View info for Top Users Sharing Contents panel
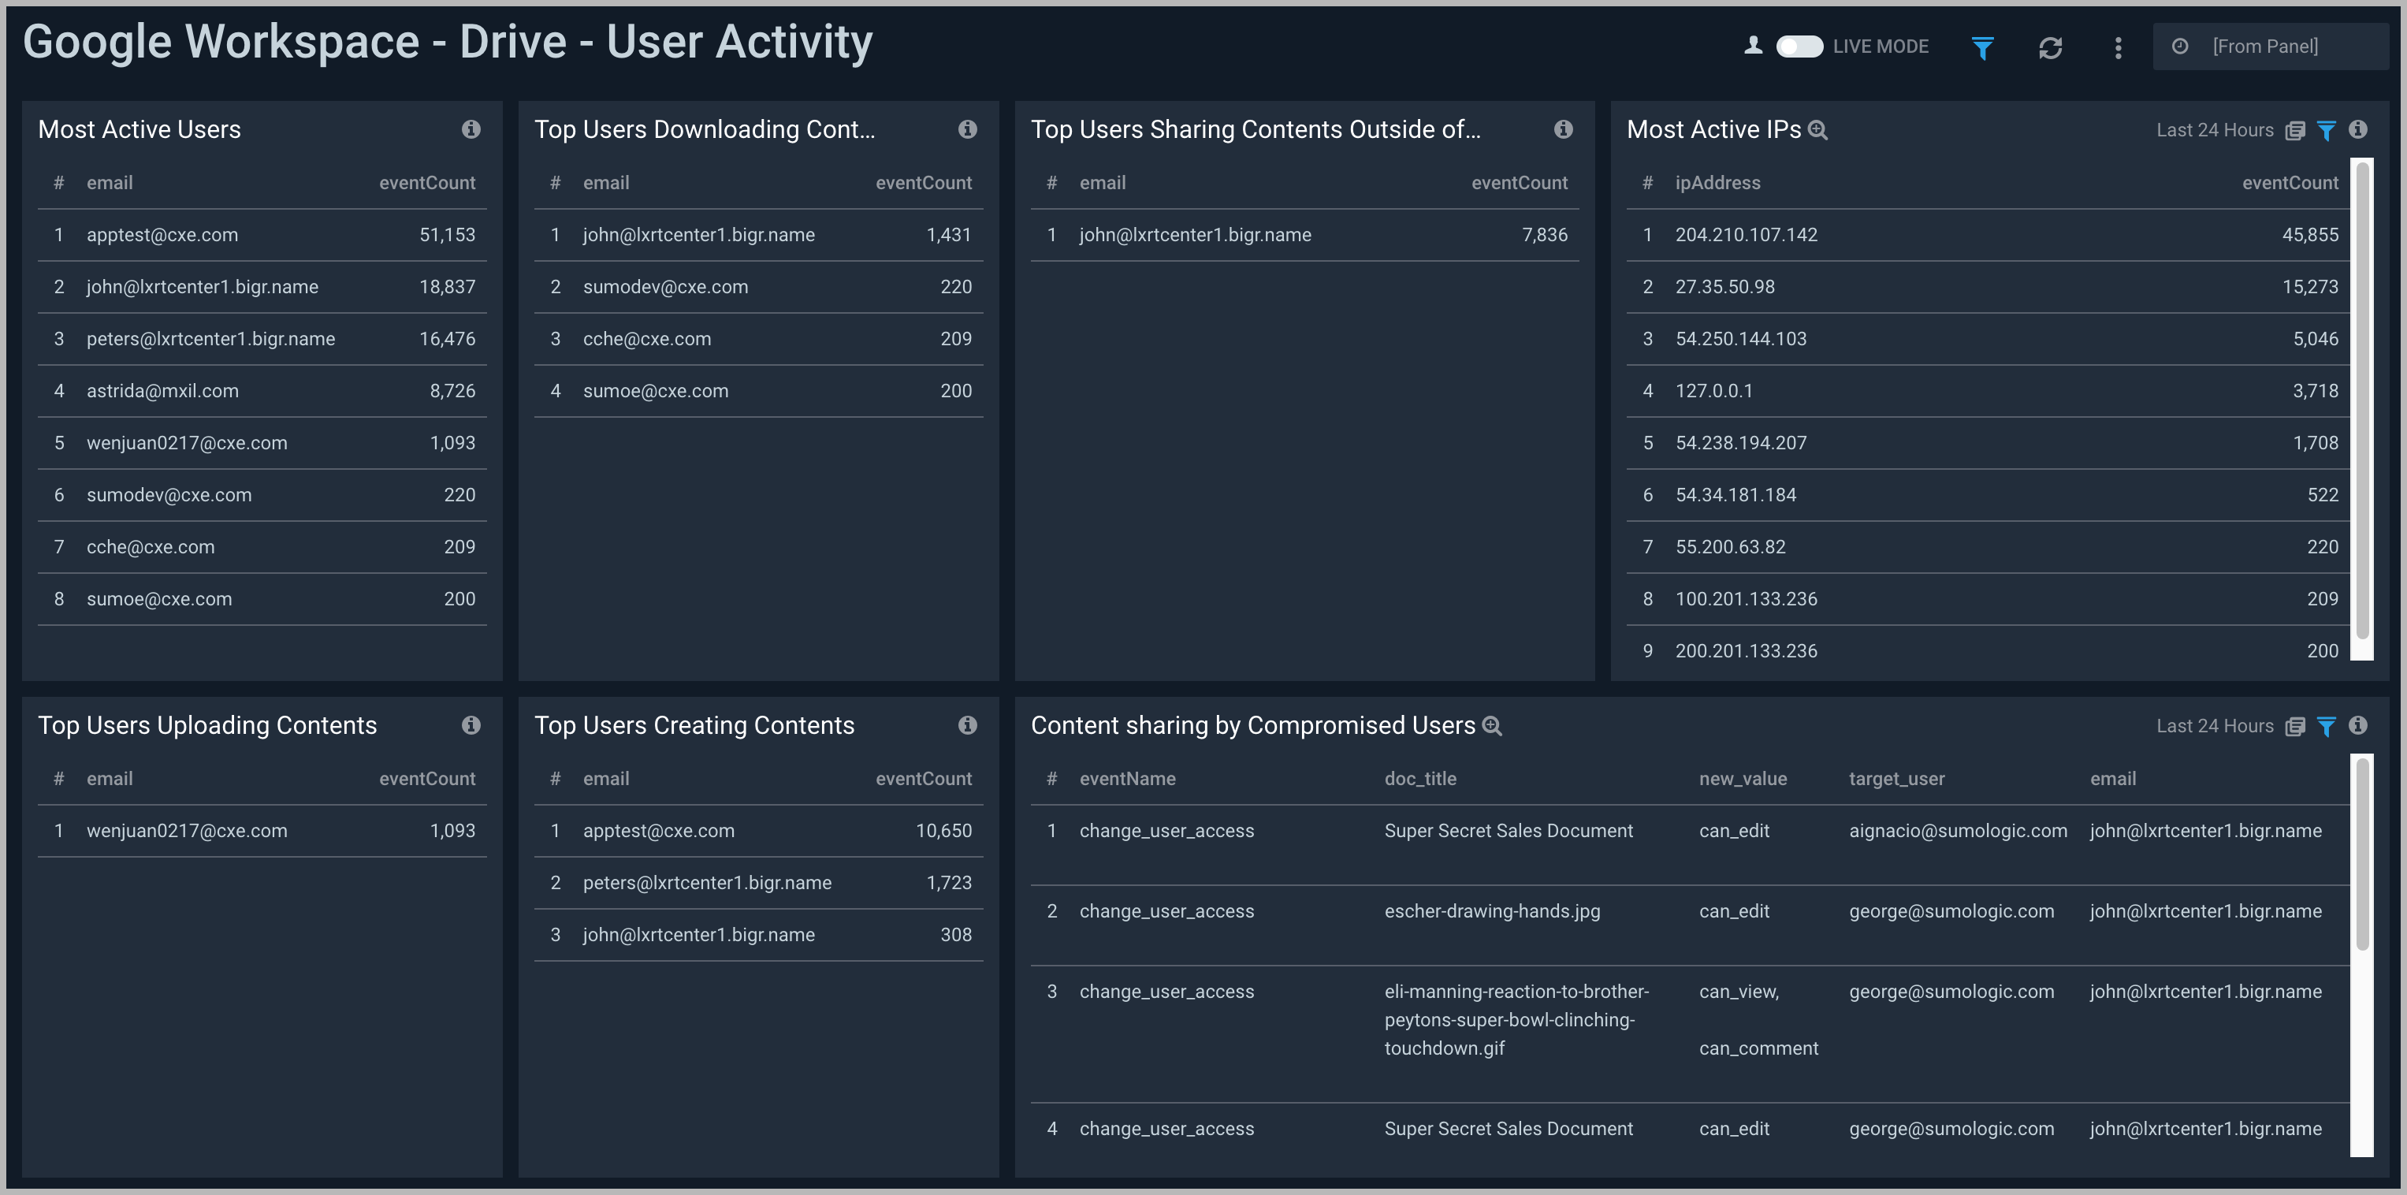2407x1195 pixels. (1564, 129)
